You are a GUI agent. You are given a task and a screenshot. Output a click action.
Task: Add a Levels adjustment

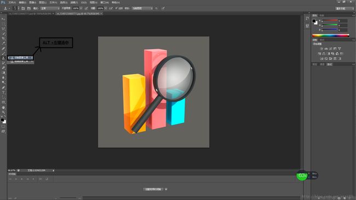[x=326, y=49]
